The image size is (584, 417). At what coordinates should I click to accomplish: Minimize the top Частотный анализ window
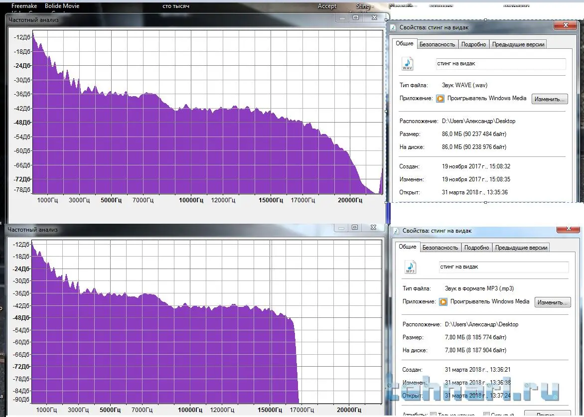(342, 17)
